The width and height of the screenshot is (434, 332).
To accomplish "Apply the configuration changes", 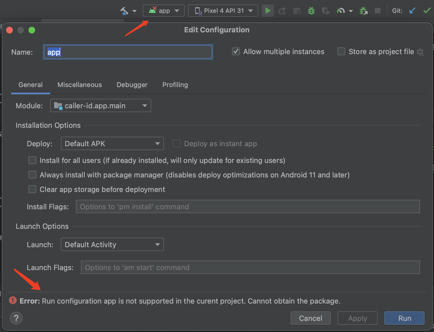I will [x=357, y=318].
